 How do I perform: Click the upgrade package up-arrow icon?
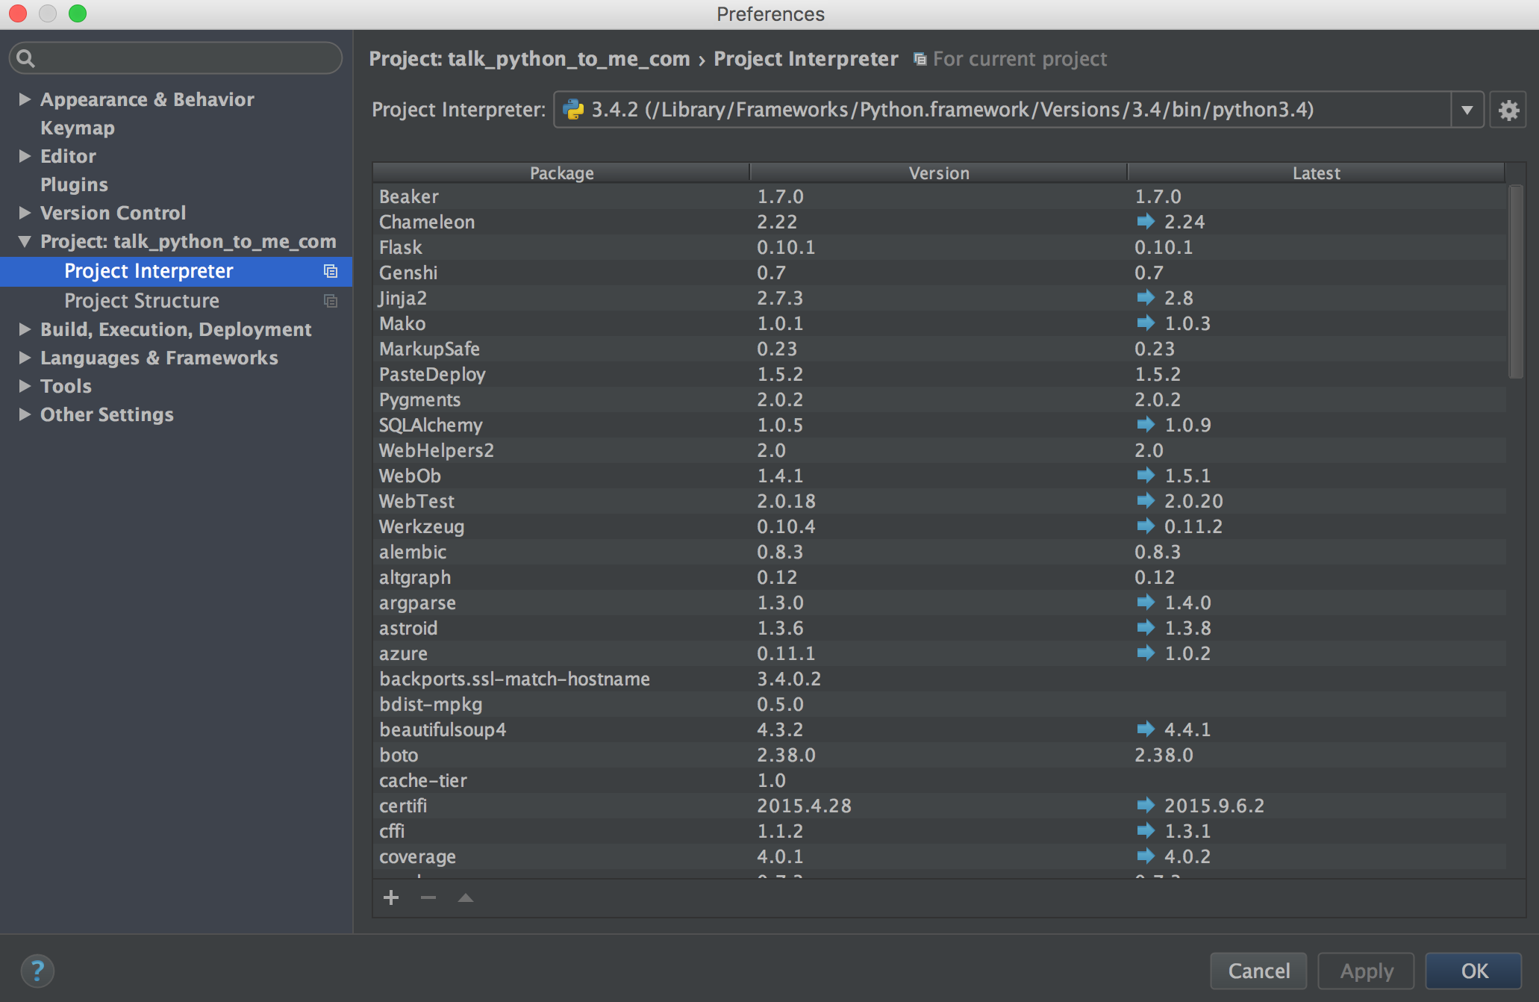pyautogui.click(x=465, y=897)
